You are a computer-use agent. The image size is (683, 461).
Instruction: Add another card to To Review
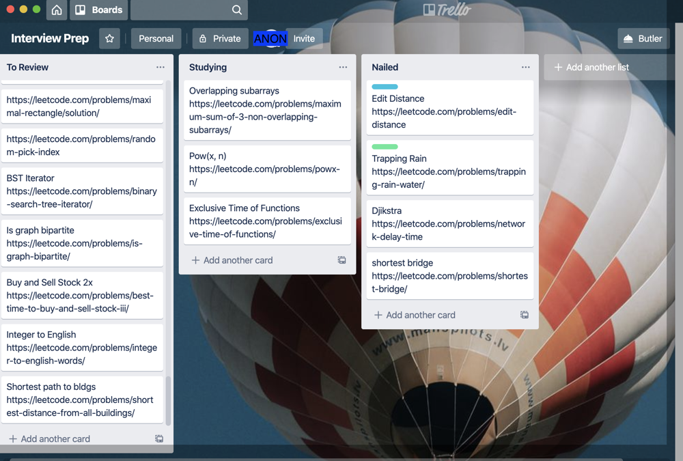pos(50,438)
